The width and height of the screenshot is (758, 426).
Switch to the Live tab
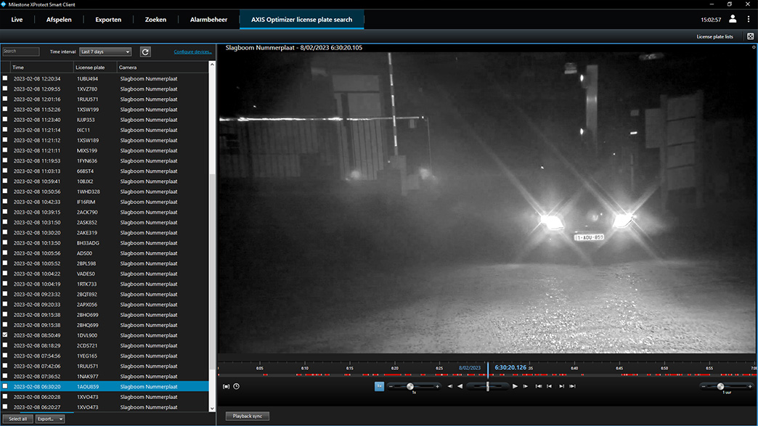17,20
